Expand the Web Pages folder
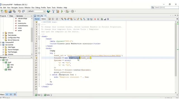The image size is (179, 101). click(x=3, y=47)
